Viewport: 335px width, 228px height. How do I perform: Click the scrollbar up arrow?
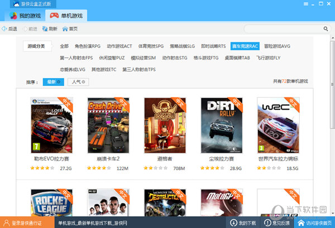tap(333, 38)
